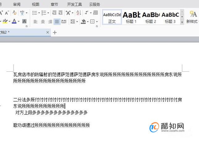Image resolution: width=199 pixels, height=144 pixels.
Task: Align text left
Action: click(x=36, y=22)
